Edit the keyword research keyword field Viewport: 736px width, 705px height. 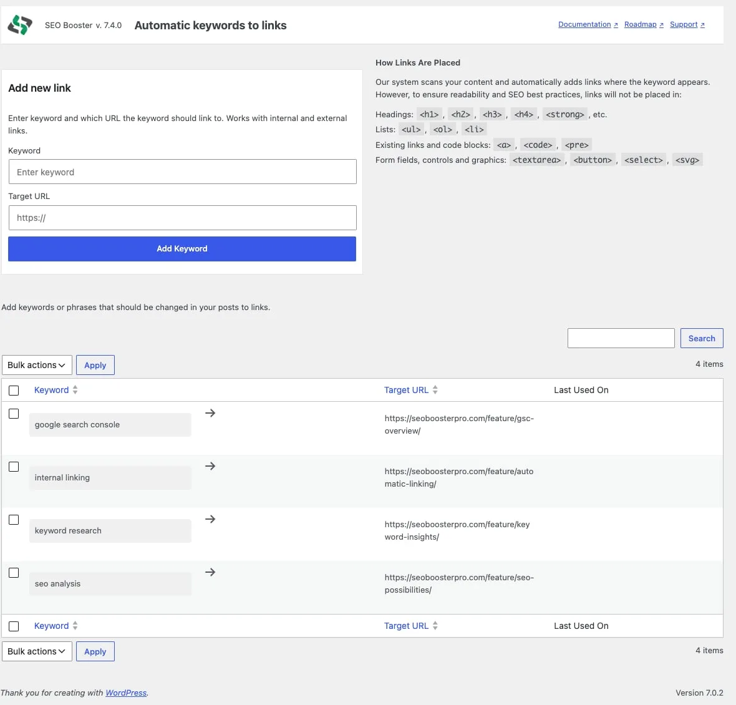point(110,531)
